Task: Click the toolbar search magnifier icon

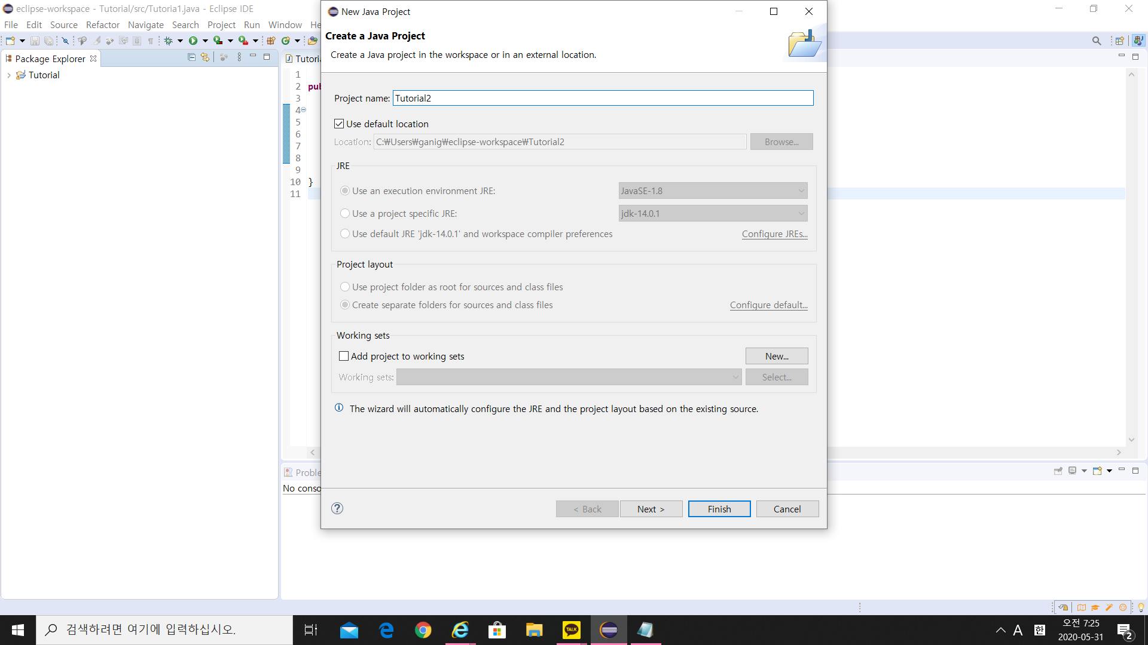Action: 1096,41
